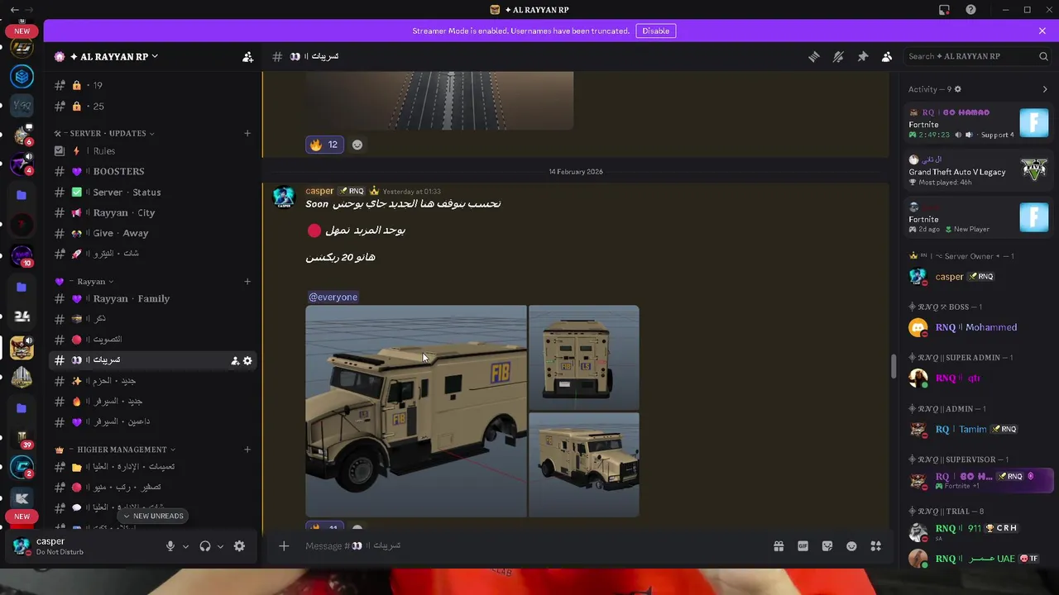Screen dimensions: 1059x595
Task: Open server icon with 39 badge
Action: pyautogui.click(x=22, y=438)
